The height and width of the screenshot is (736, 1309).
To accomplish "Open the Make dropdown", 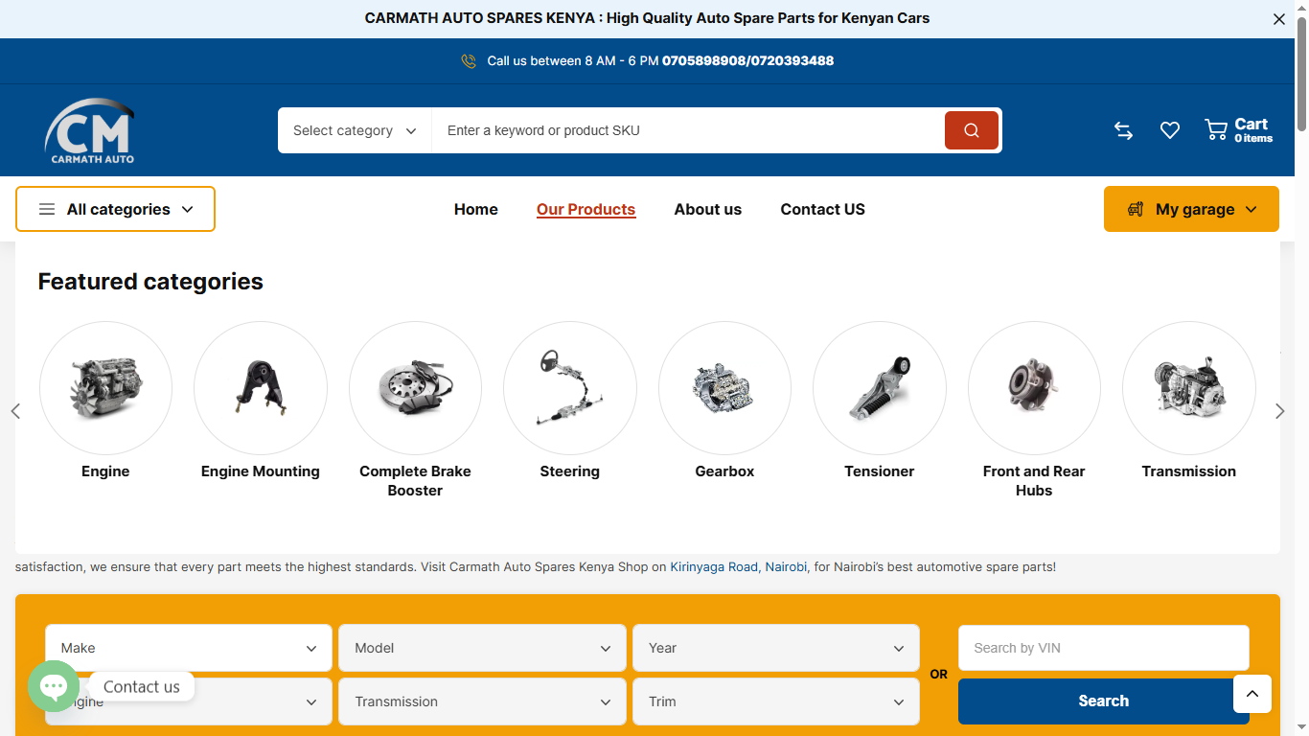I will 189,648.
